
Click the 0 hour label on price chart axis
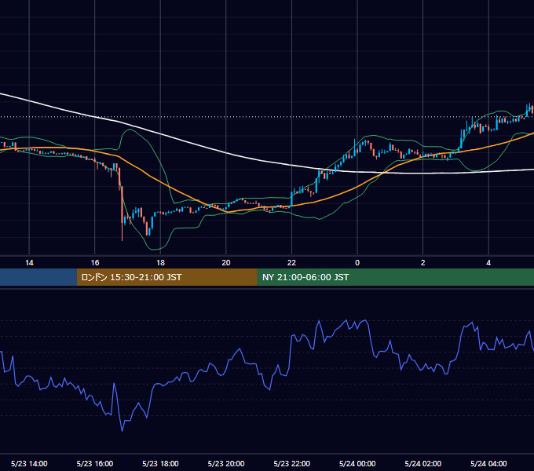click(357, 263)
